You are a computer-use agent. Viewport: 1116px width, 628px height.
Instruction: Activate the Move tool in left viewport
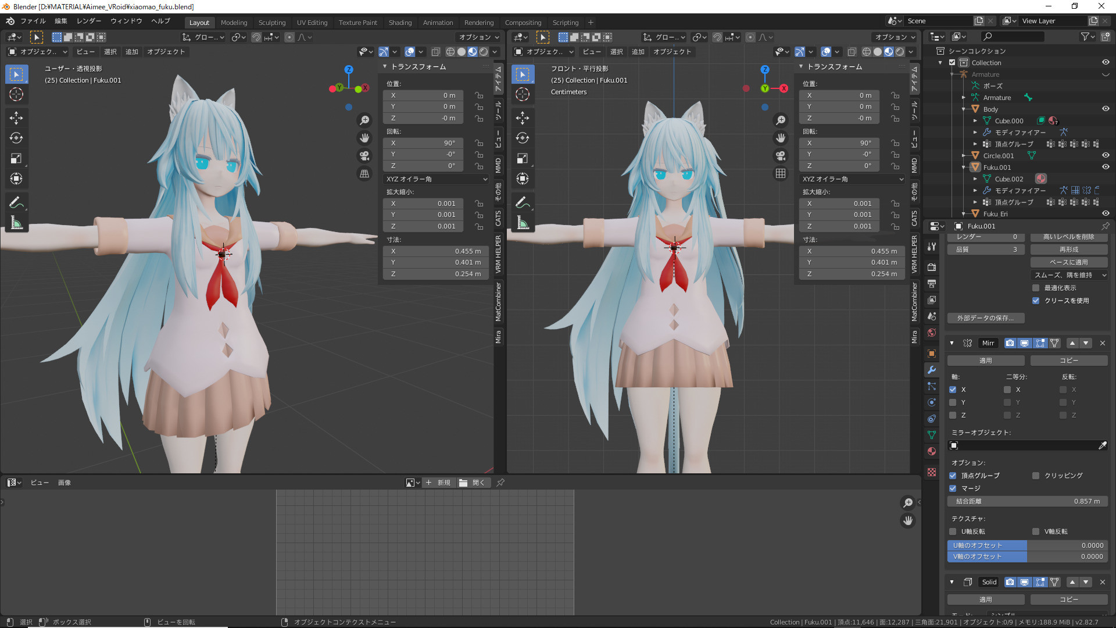click(16, 118)
